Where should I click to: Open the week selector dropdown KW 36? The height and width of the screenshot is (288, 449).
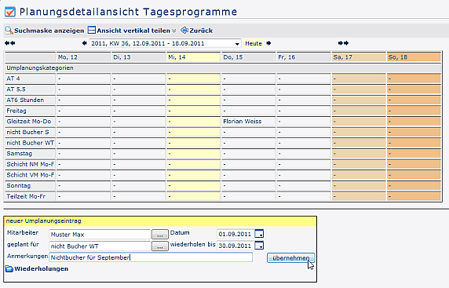coord(165,43)
